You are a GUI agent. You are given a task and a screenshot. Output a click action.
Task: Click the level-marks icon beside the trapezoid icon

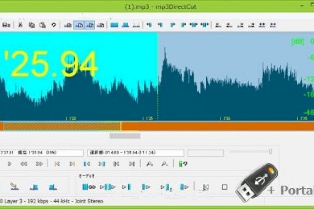coord(136,25)
